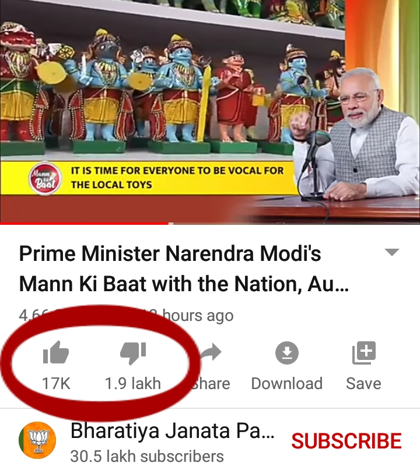Viewport: 420px width, 470px height.
Task: Open the Bharatiya Janata Party channel name
Action: [x=172, y=431]
